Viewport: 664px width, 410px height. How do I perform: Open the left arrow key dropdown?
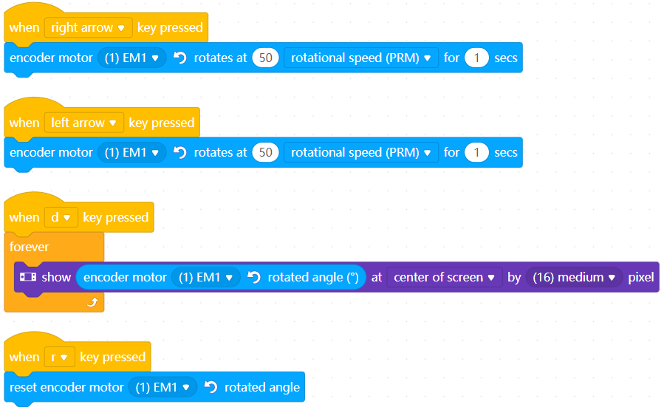click(84, 123)
